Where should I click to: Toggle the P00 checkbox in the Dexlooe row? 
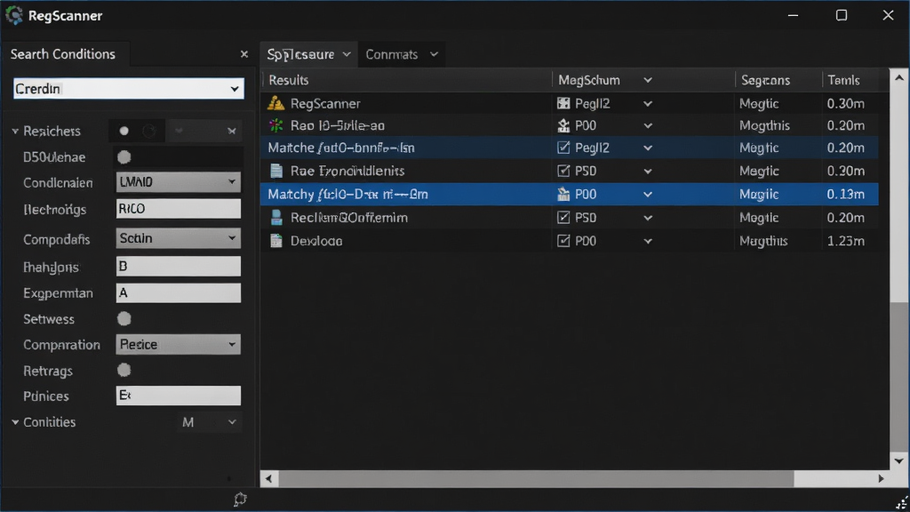563,241
